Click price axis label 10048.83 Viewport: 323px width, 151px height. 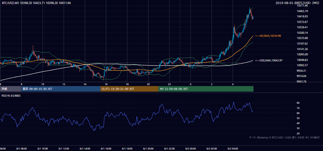click(x=302, y=60)
